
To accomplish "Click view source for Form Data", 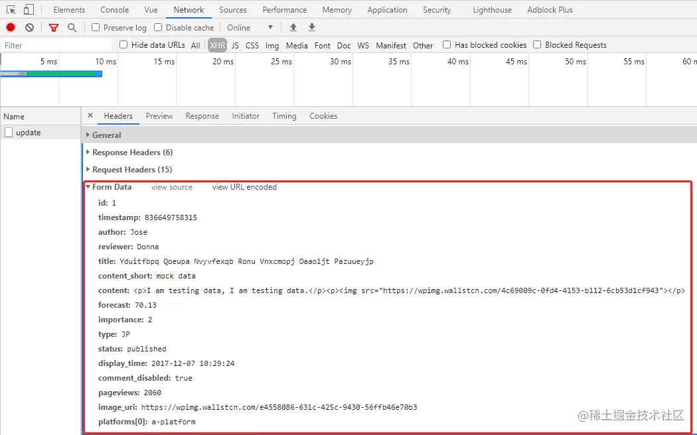I will coord(171,187).
